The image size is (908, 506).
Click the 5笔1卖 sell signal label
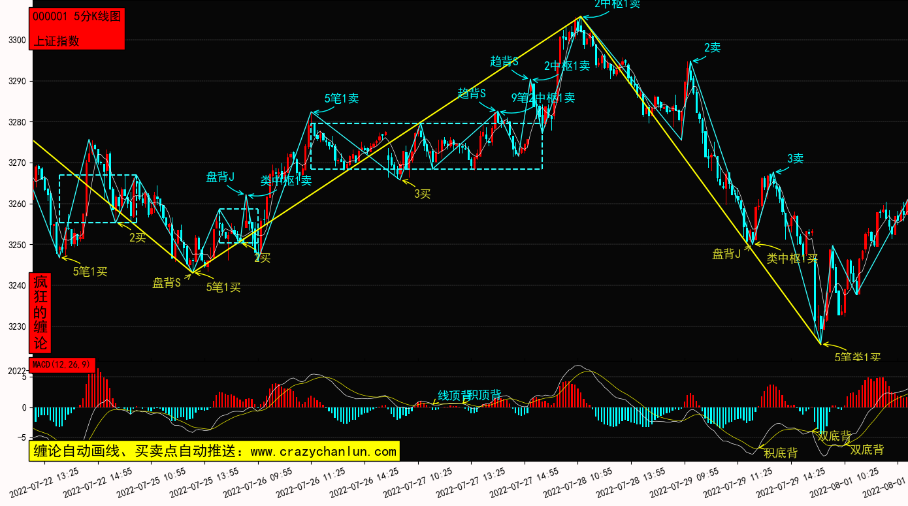click(342, 99)
